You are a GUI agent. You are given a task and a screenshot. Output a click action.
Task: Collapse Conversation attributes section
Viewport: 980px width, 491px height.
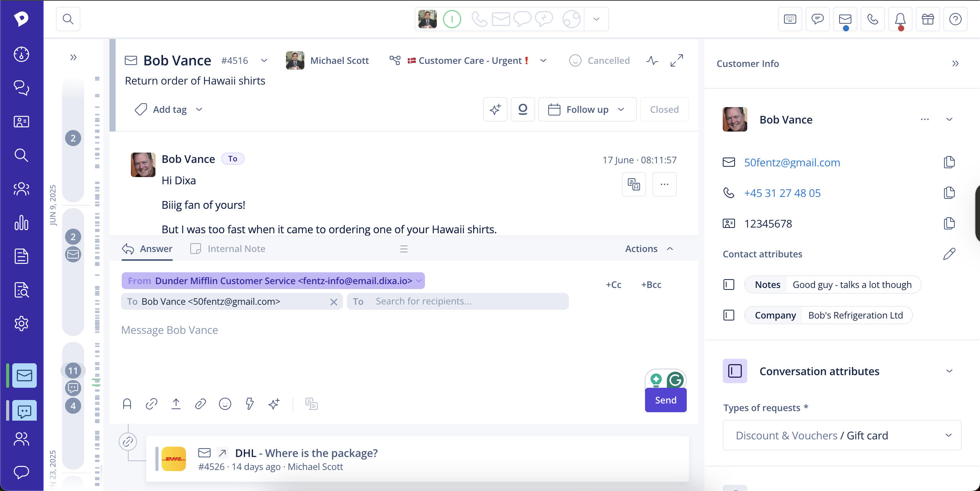click(x=949, y=371)
